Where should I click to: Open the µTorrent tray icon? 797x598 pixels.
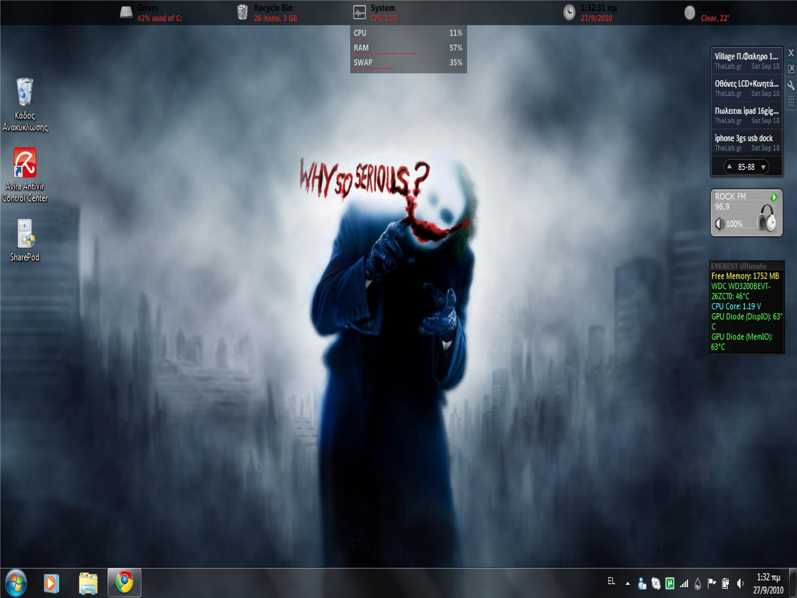click(x=669, y=583)
